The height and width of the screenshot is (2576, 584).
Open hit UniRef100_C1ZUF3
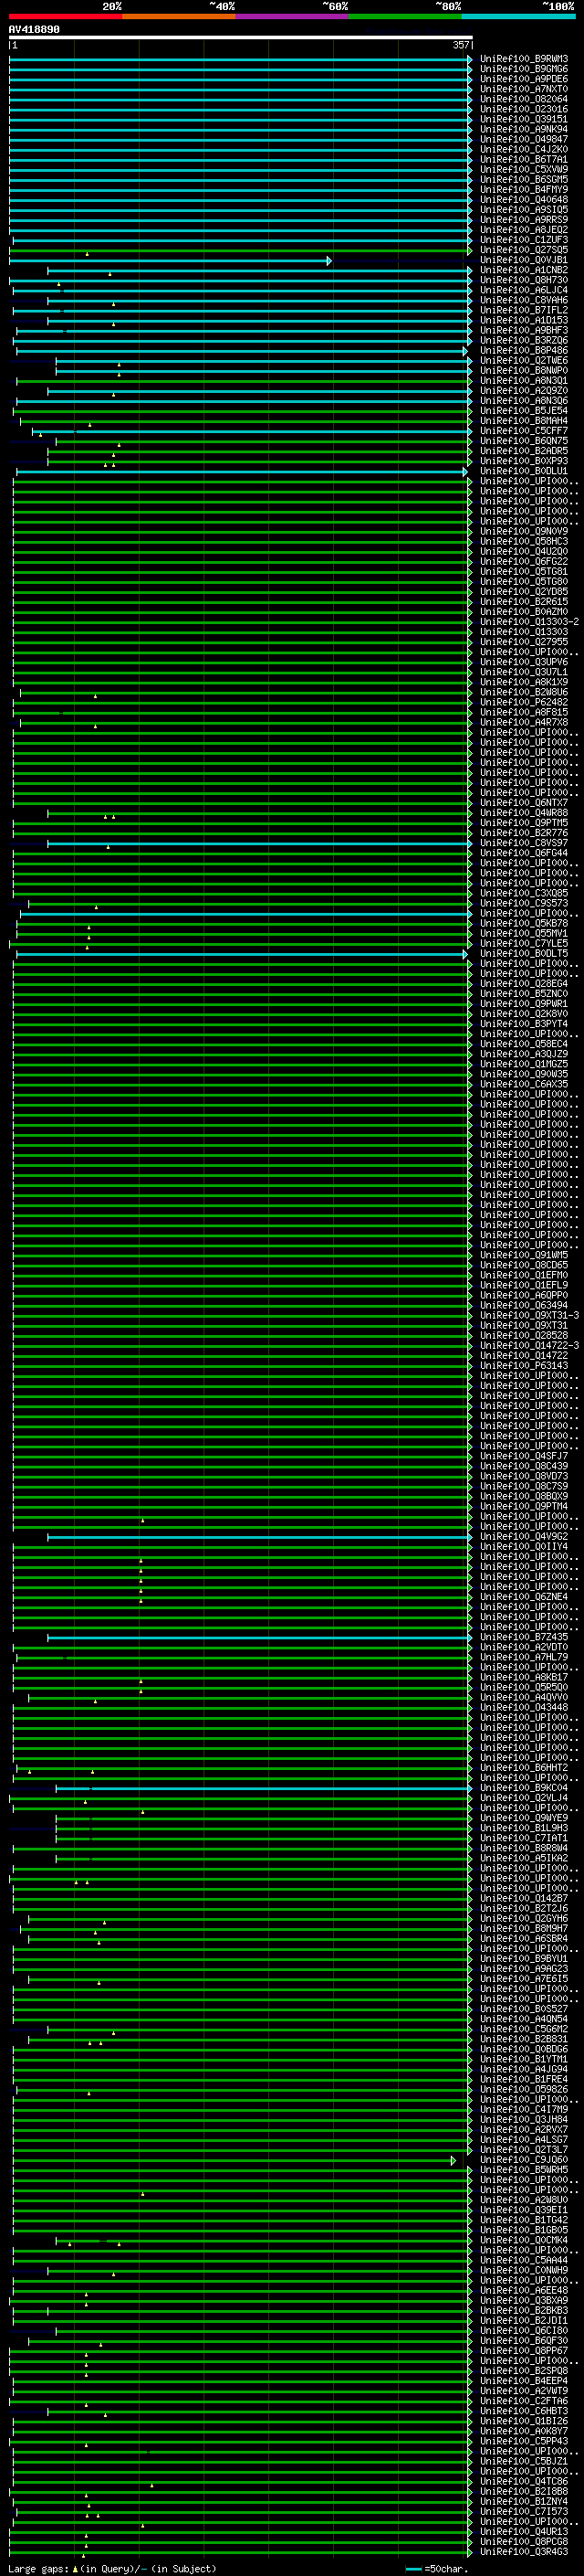pos(524,240)
